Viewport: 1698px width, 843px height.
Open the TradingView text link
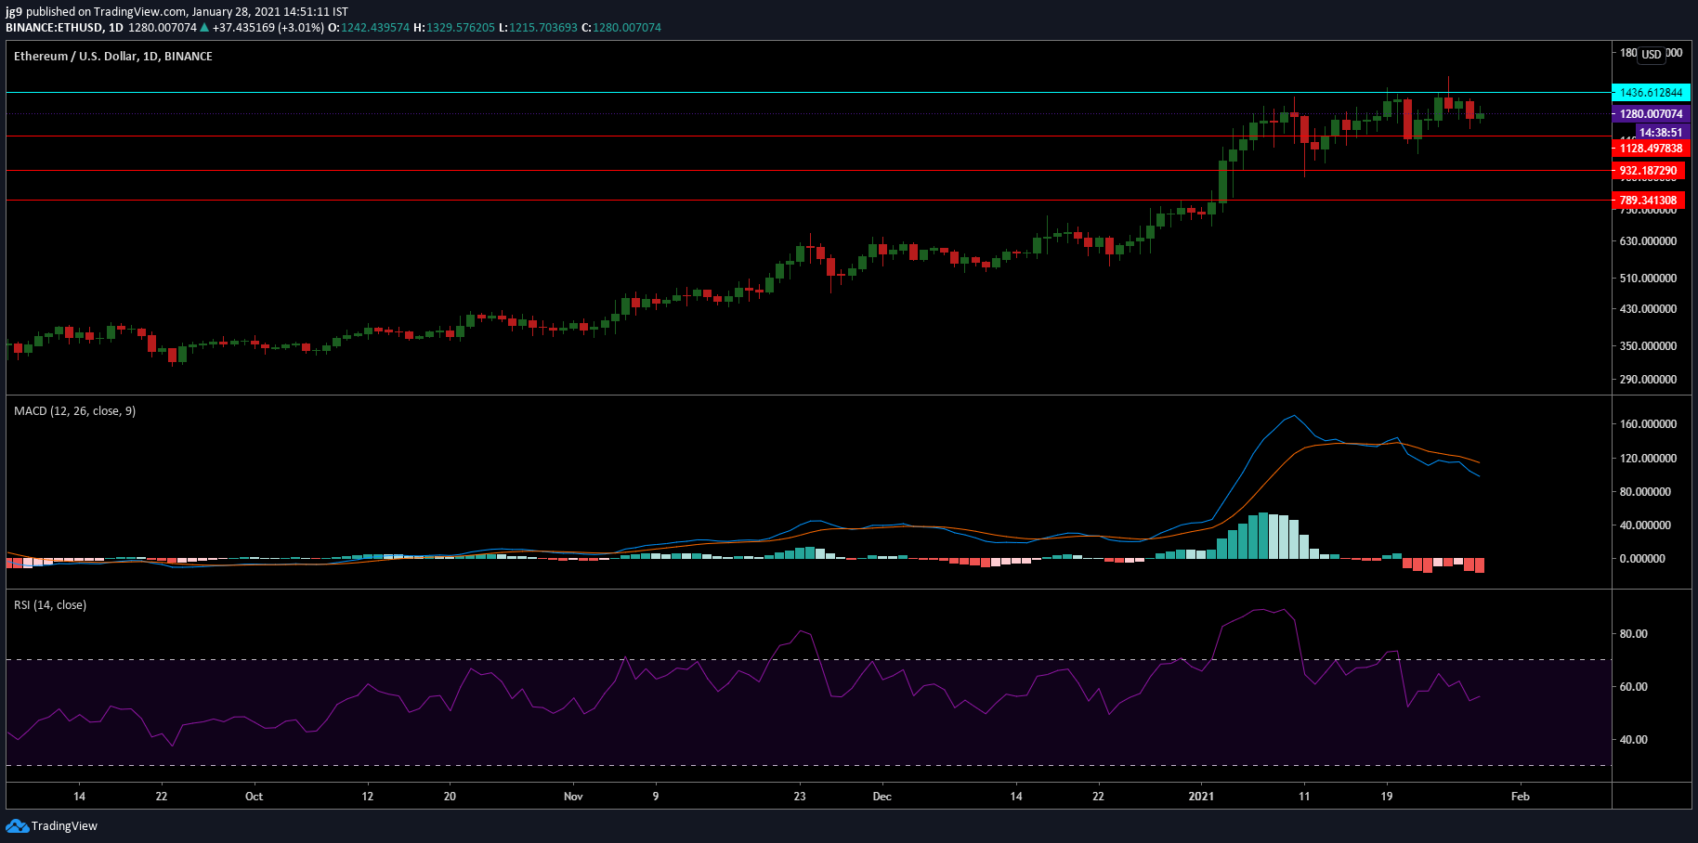pyautogui.click(x=64, y=826)
